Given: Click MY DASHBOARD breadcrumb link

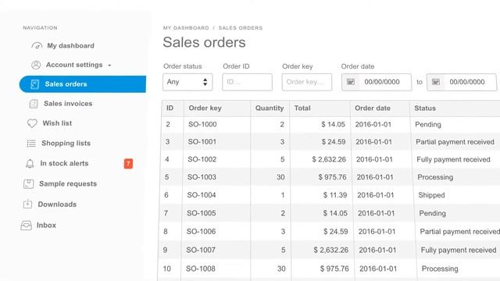Looking at the screenshot, I should [186, 28].
